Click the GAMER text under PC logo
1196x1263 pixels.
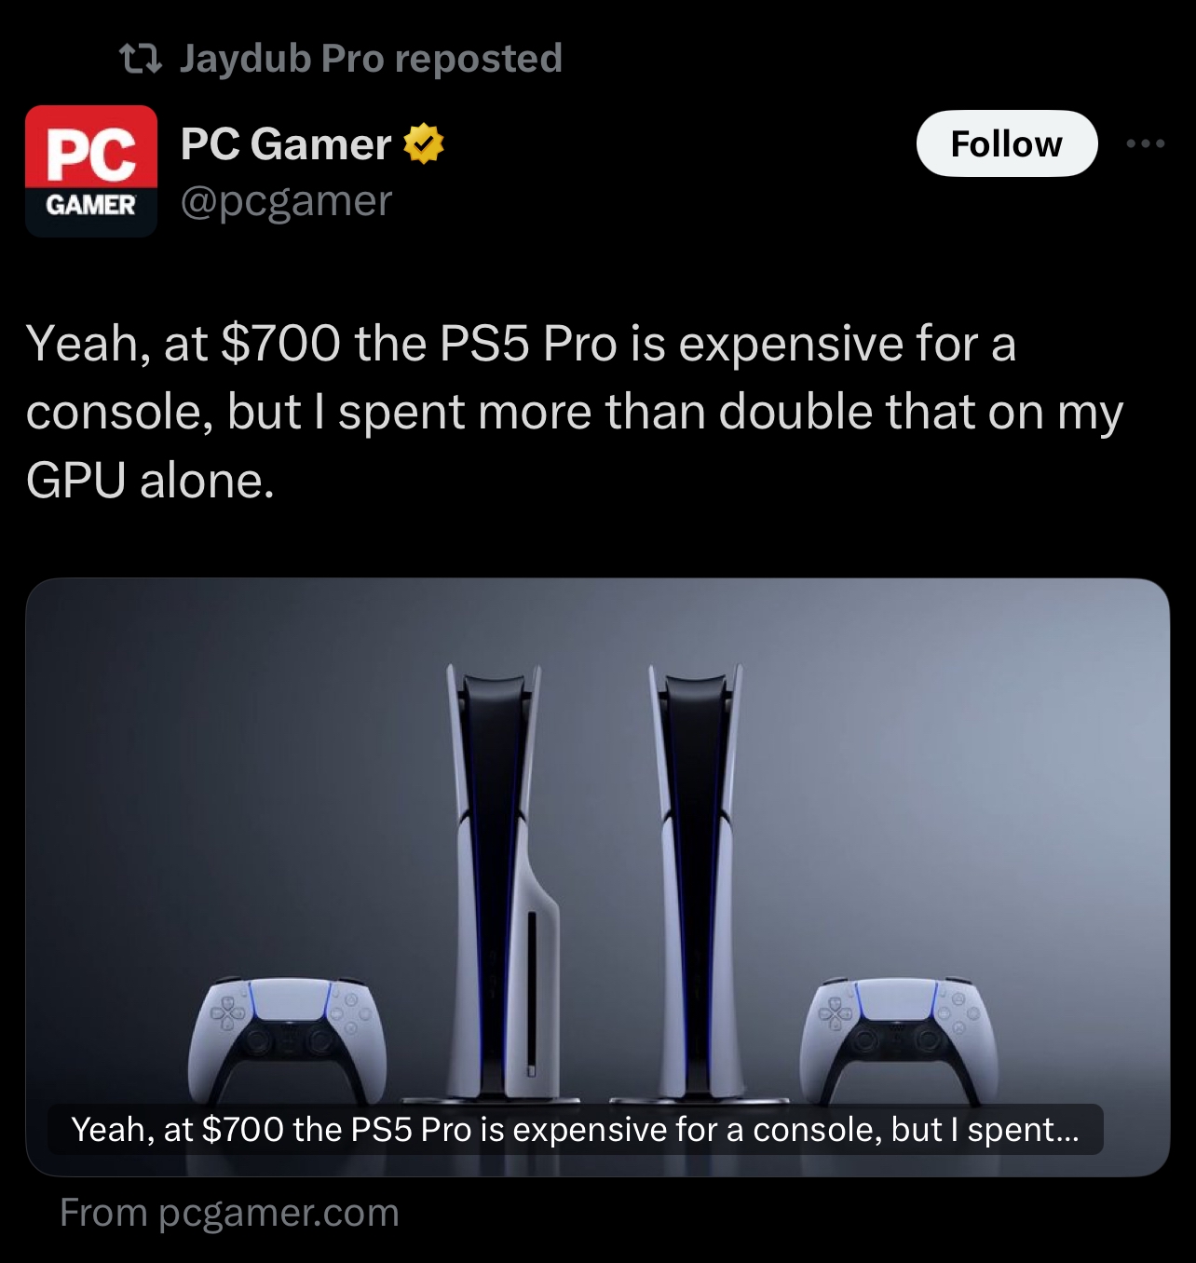tap(91, 205)
